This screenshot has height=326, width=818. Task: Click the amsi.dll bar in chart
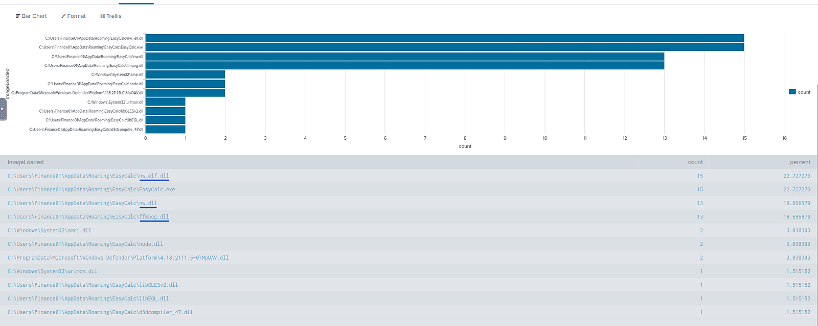pyautogui.click(x=185, y=74)
